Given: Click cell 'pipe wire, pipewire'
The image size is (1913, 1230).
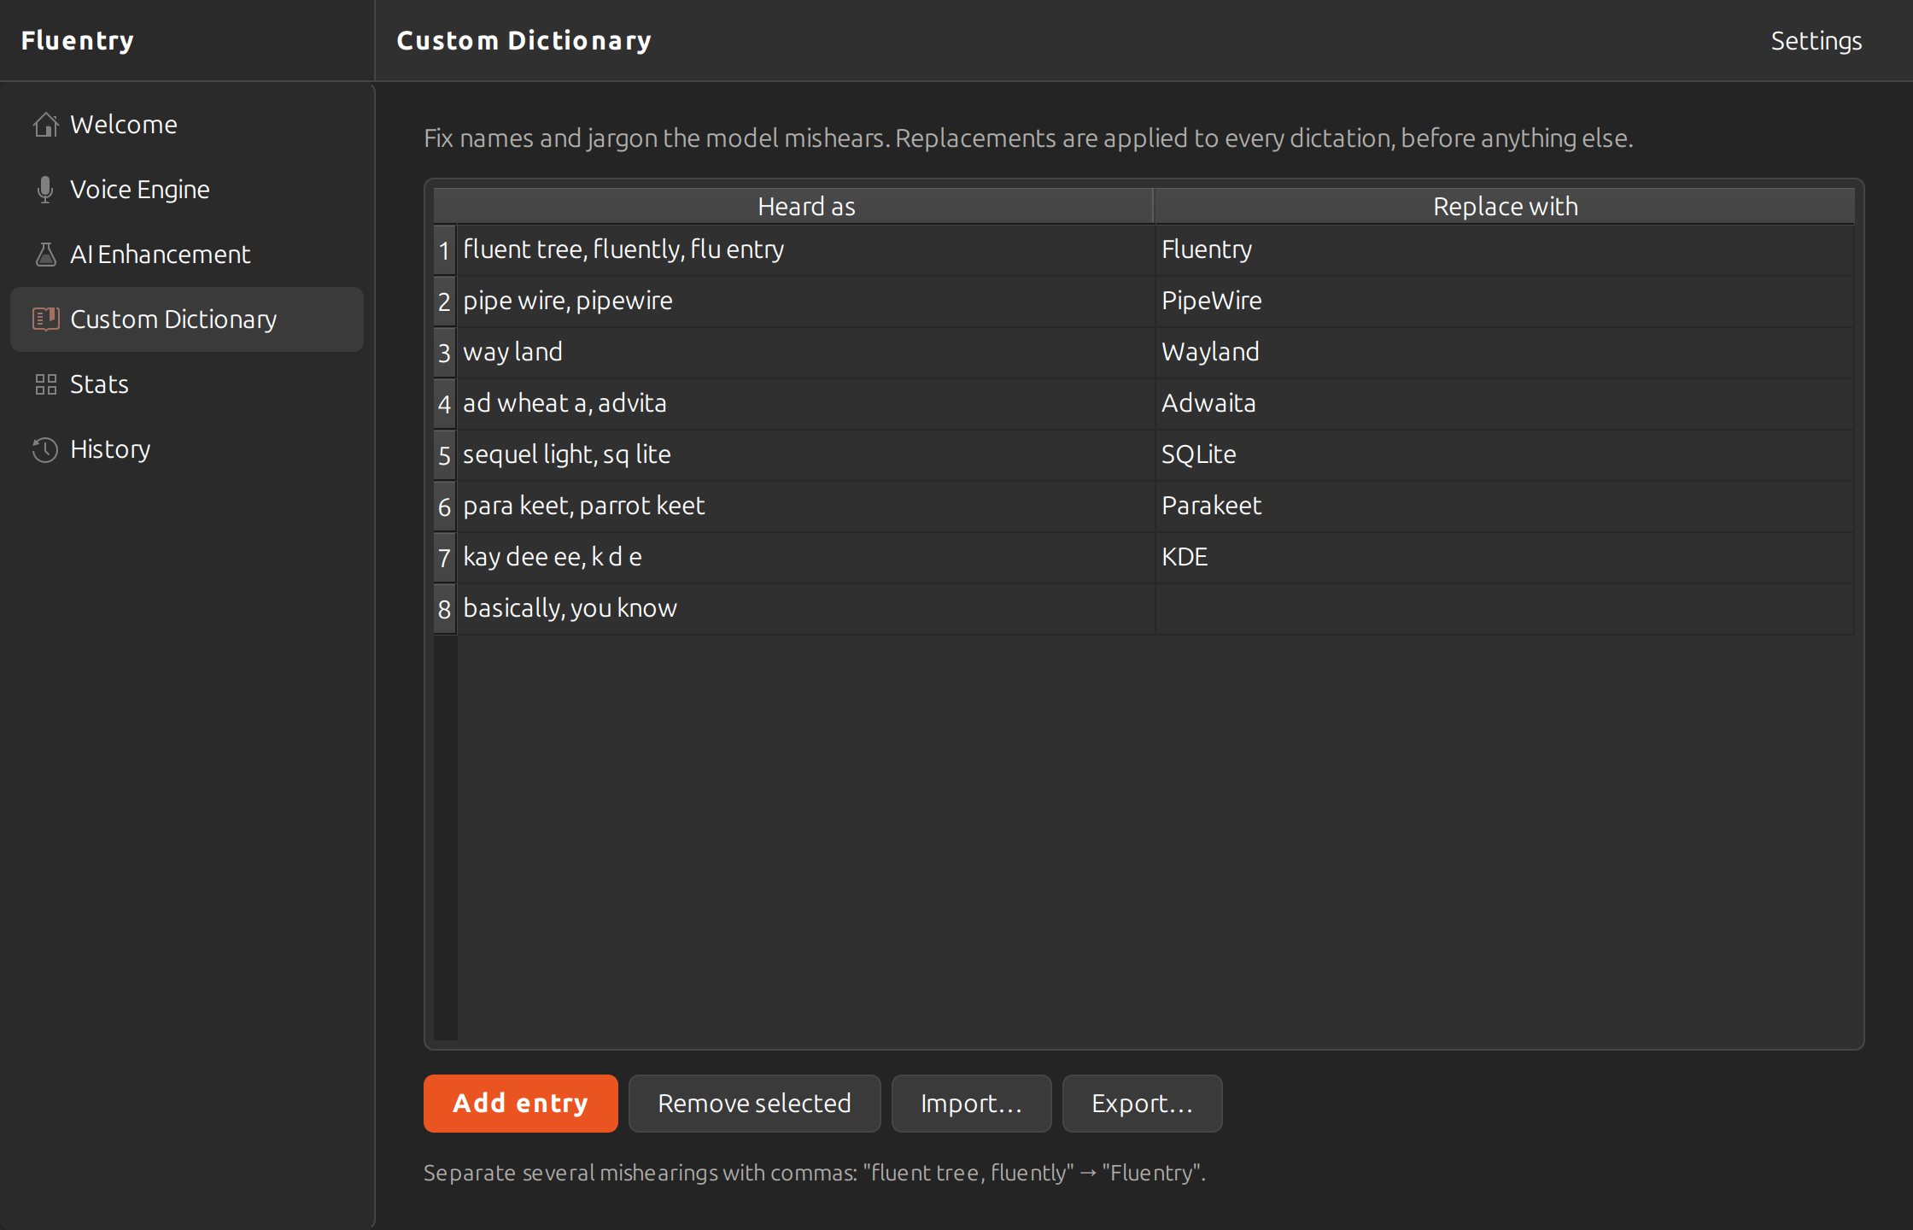Looking at the screenshot, I should (x=806, y=302).
